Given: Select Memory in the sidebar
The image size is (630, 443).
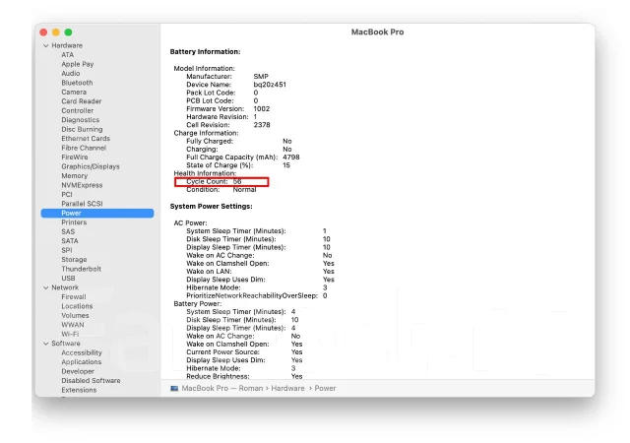Looking at the screenshot, I should 75,175.
